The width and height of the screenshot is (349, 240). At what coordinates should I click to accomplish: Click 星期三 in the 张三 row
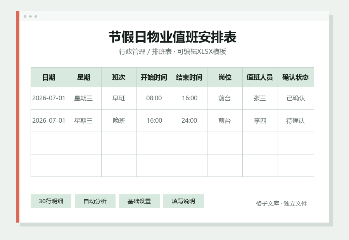84,98
